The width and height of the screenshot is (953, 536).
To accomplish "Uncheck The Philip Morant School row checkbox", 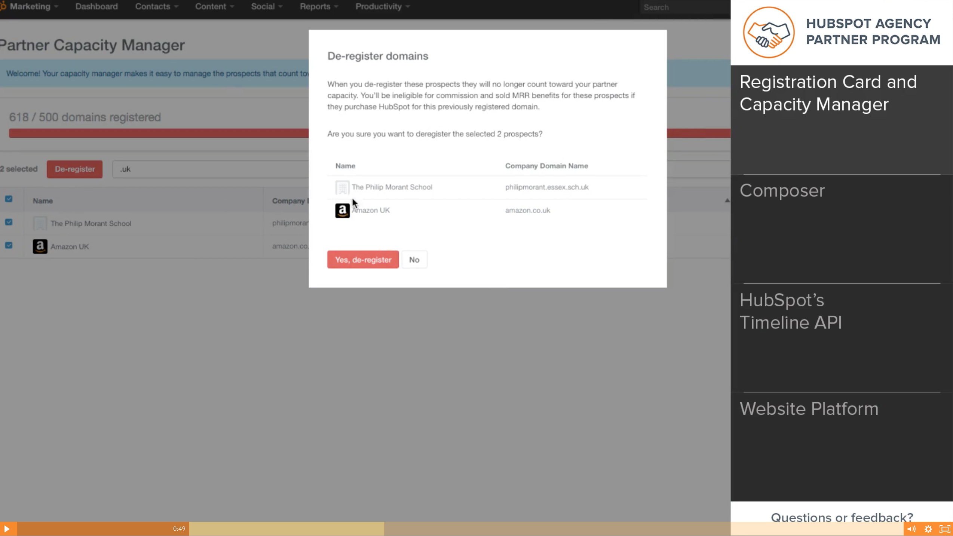I will (9, 222).
